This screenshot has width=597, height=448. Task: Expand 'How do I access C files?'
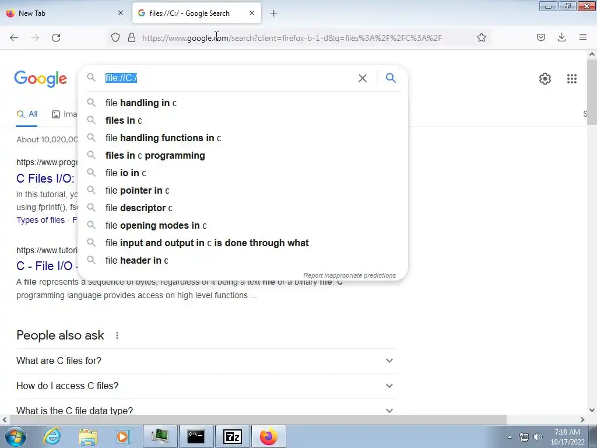(x=206, y=386)
